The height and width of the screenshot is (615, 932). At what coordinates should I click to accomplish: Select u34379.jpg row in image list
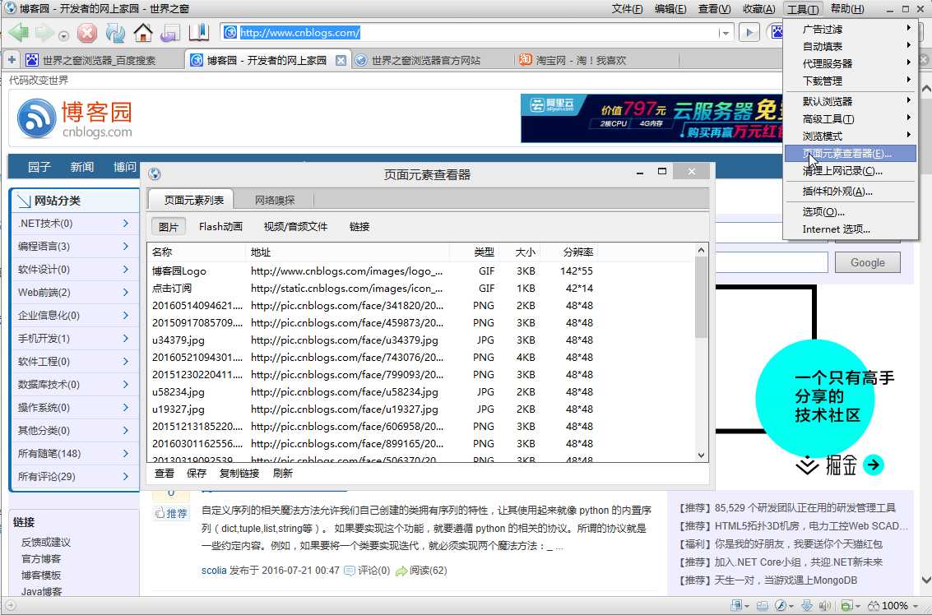(420, 340)
